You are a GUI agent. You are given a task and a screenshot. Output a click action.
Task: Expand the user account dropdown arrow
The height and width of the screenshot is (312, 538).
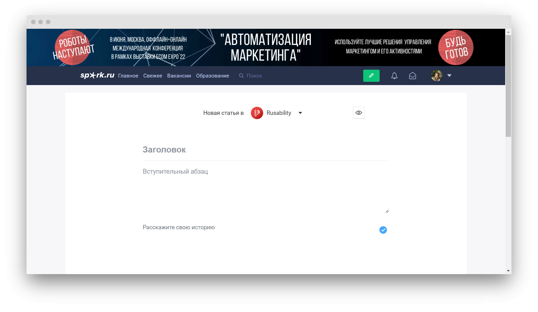tap(449, 75)
